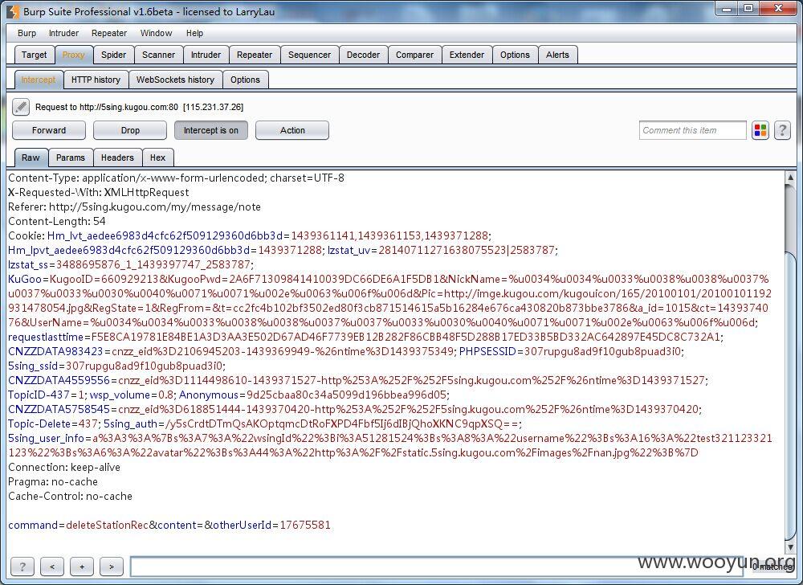The height and width of the screenshot is (585, 803).
Task: Click the Comment this item field
Action: point(692,130)
